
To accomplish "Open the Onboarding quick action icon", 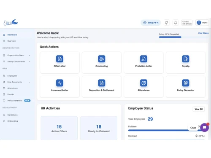I will tap(102, 59).
